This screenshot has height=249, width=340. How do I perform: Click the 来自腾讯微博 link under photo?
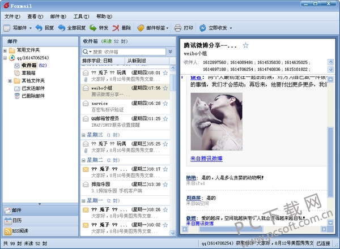[x=206, y=158]
